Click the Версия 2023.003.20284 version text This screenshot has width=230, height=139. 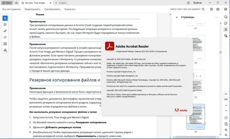point(145,52)
